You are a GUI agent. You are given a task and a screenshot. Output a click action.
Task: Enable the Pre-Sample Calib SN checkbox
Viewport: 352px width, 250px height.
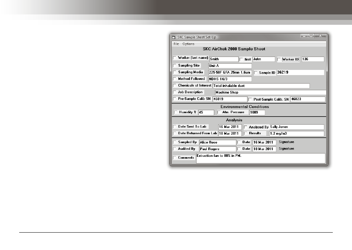click(175, 99)
